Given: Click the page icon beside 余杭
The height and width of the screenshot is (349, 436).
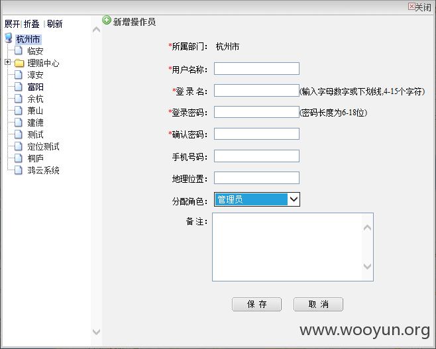Looking at the screenshot, I should [19, 99].
